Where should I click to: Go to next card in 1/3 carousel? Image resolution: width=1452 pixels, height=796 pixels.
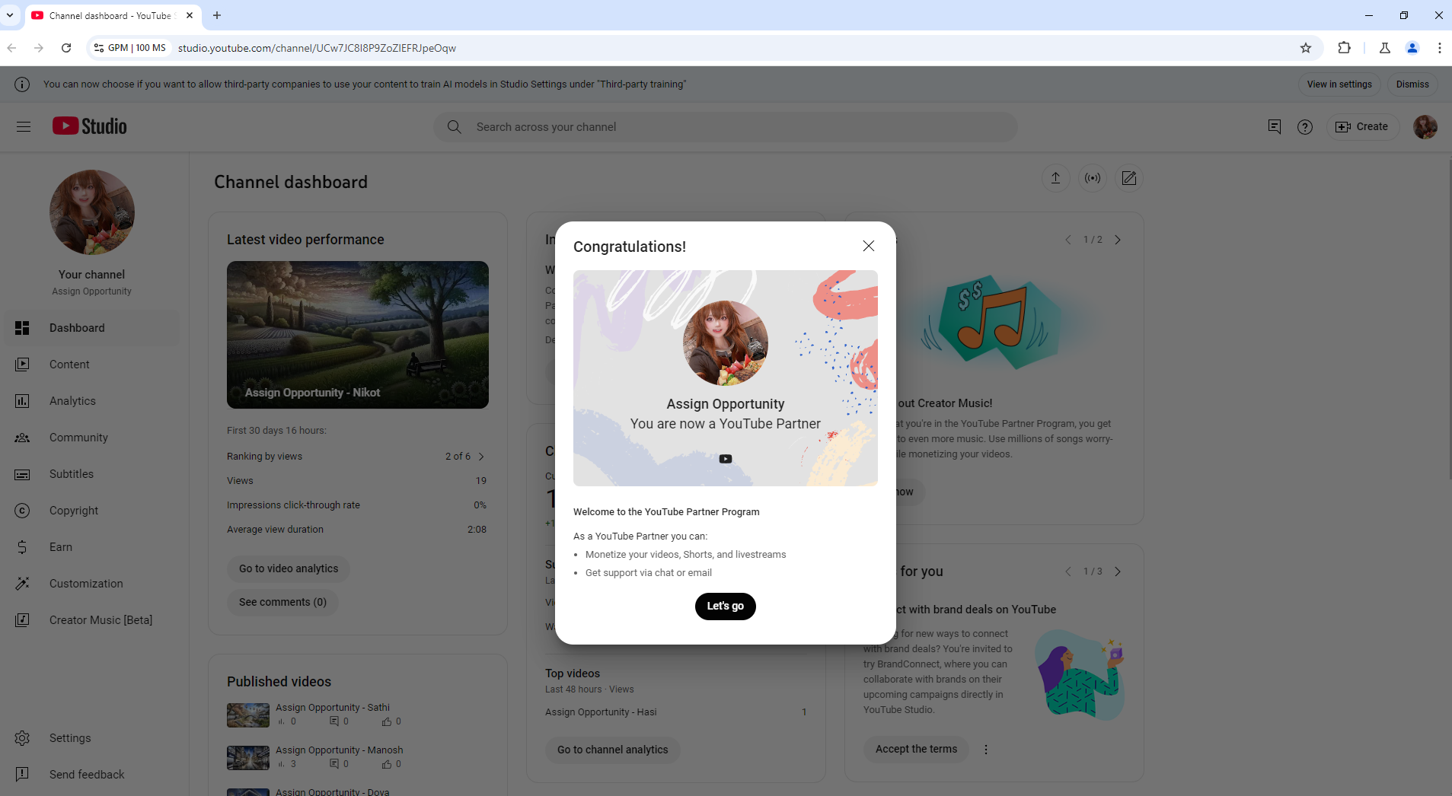(x=1118, y=572)
